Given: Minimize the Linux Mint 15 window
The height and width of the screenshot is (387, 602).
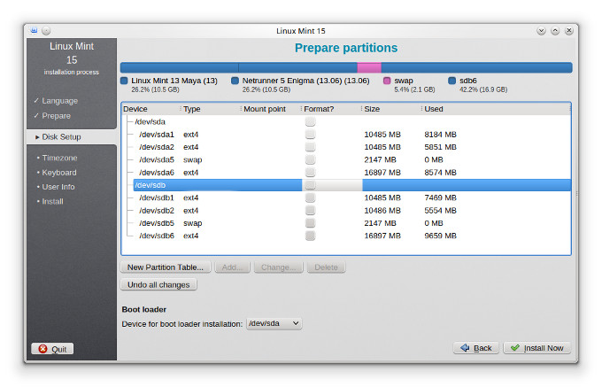Looking at the screenshot, I should coord(541,31).
